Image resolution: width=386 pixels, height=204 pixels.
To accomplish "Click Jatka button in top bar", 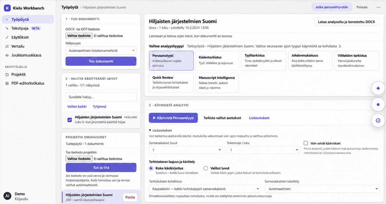I will pos(332,7).
